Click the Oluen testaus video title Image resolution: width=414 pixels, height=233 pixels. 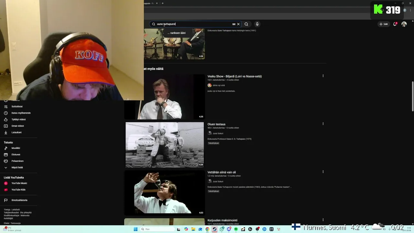pyautogui.click(x=216, y=124)
